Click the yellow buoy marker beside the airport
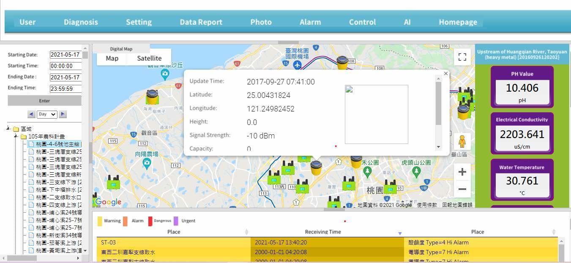Image resolution: width=571 pixels, height=263 pixels. [342, 62]
